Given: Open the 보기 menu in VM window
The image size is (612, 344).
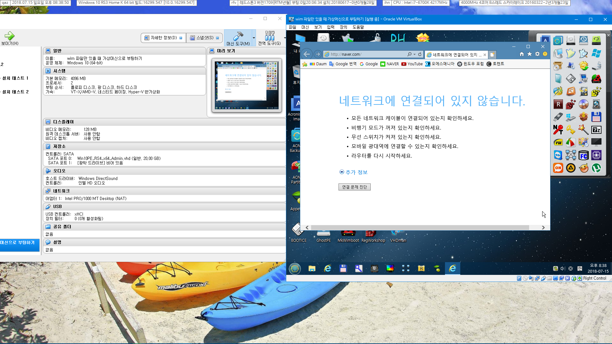Looking at the screenshot, I should (x=318, y=27).
